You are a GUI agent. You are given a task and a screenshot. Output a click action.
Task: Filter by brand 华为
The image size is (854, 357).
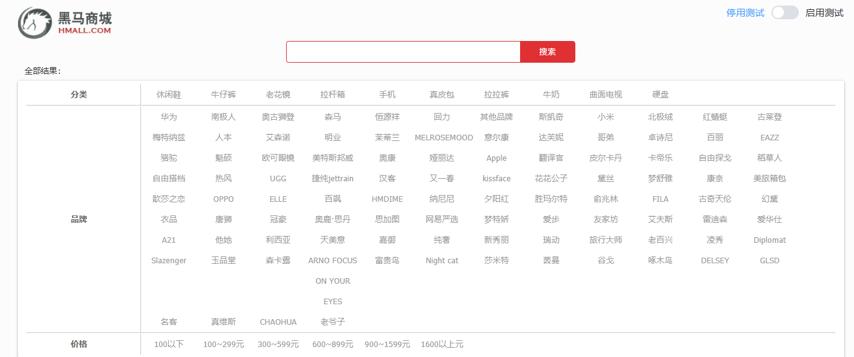coord(169,117)
